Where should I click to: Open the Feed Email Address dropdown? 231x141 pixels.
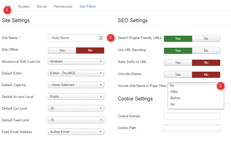76,132
